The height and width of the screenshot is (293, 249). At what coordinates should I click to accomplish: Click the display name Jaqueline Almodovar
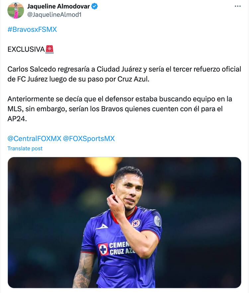[58, 6]
